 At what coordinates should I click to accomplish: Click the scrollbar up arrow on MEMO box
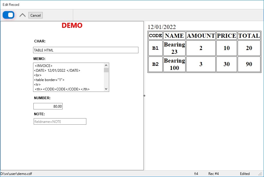(107, 65)
